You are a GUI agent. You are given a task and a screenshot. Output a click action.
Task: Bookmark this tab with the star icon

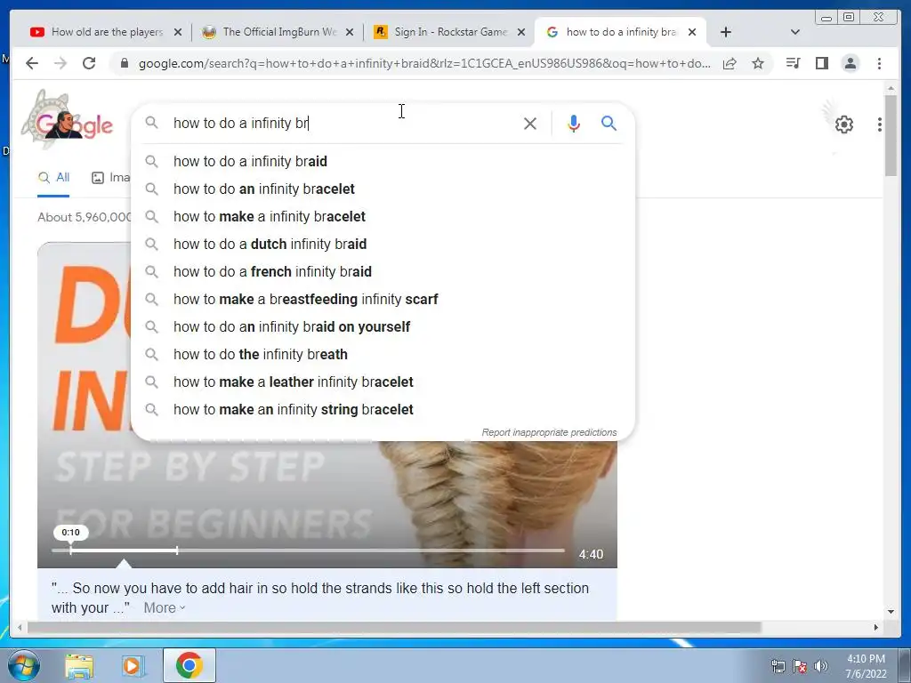pyautogui.click(x=758, y=63)
